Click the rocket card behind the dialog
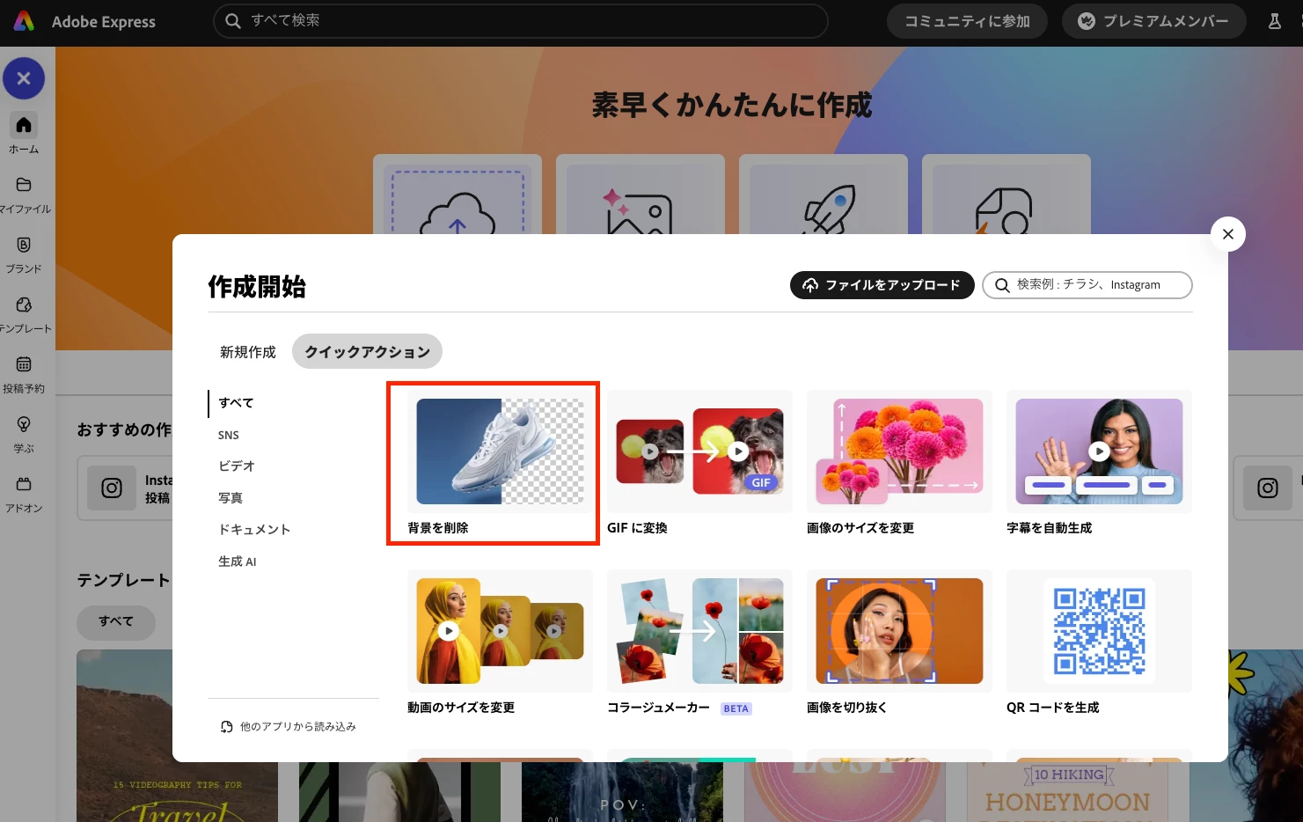The height and width of the screenshot is (822, 1303). 824,194
